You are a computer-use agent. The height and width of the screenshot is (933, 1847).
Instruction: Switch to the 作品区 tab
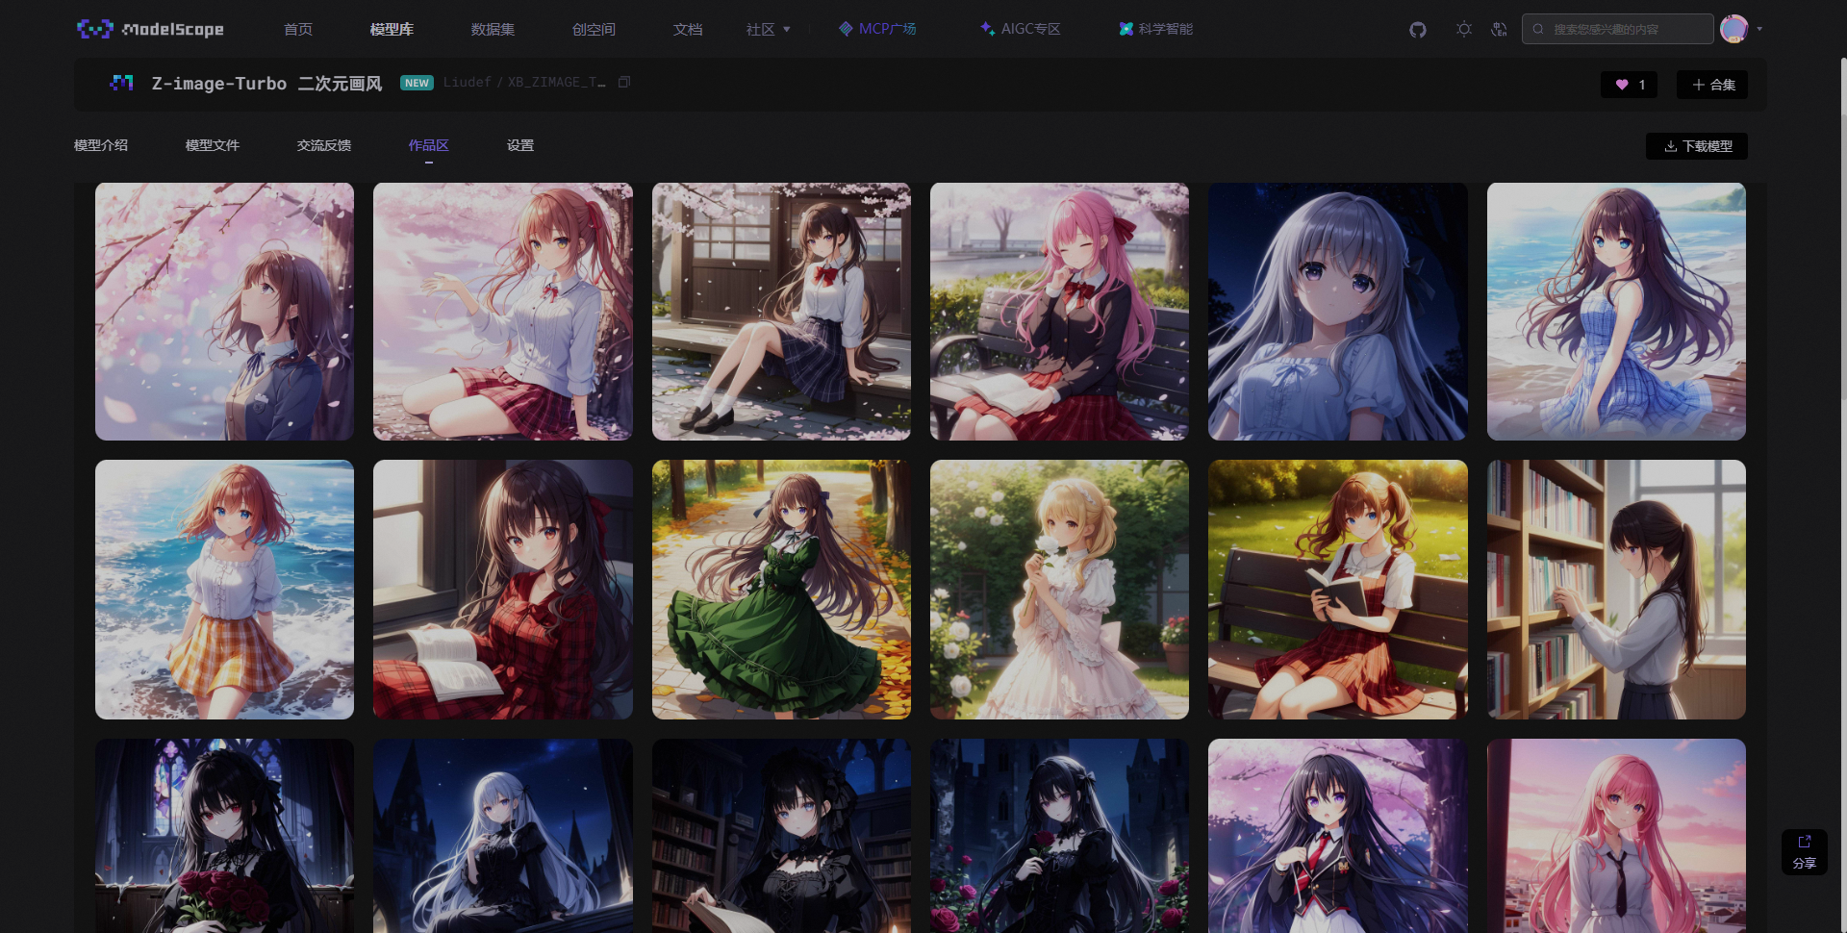coord(429,145)
